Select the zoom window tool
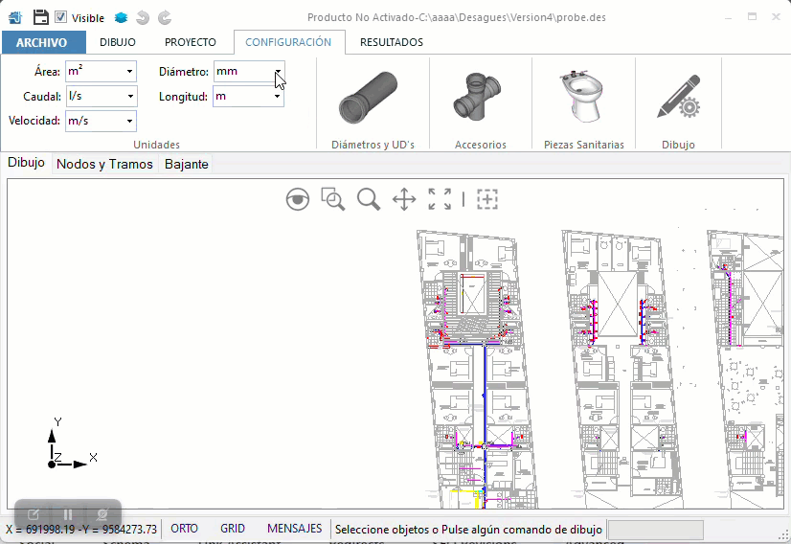Viewport: 791px width, 544px height. pyautogui.click(x=333, y=199)
